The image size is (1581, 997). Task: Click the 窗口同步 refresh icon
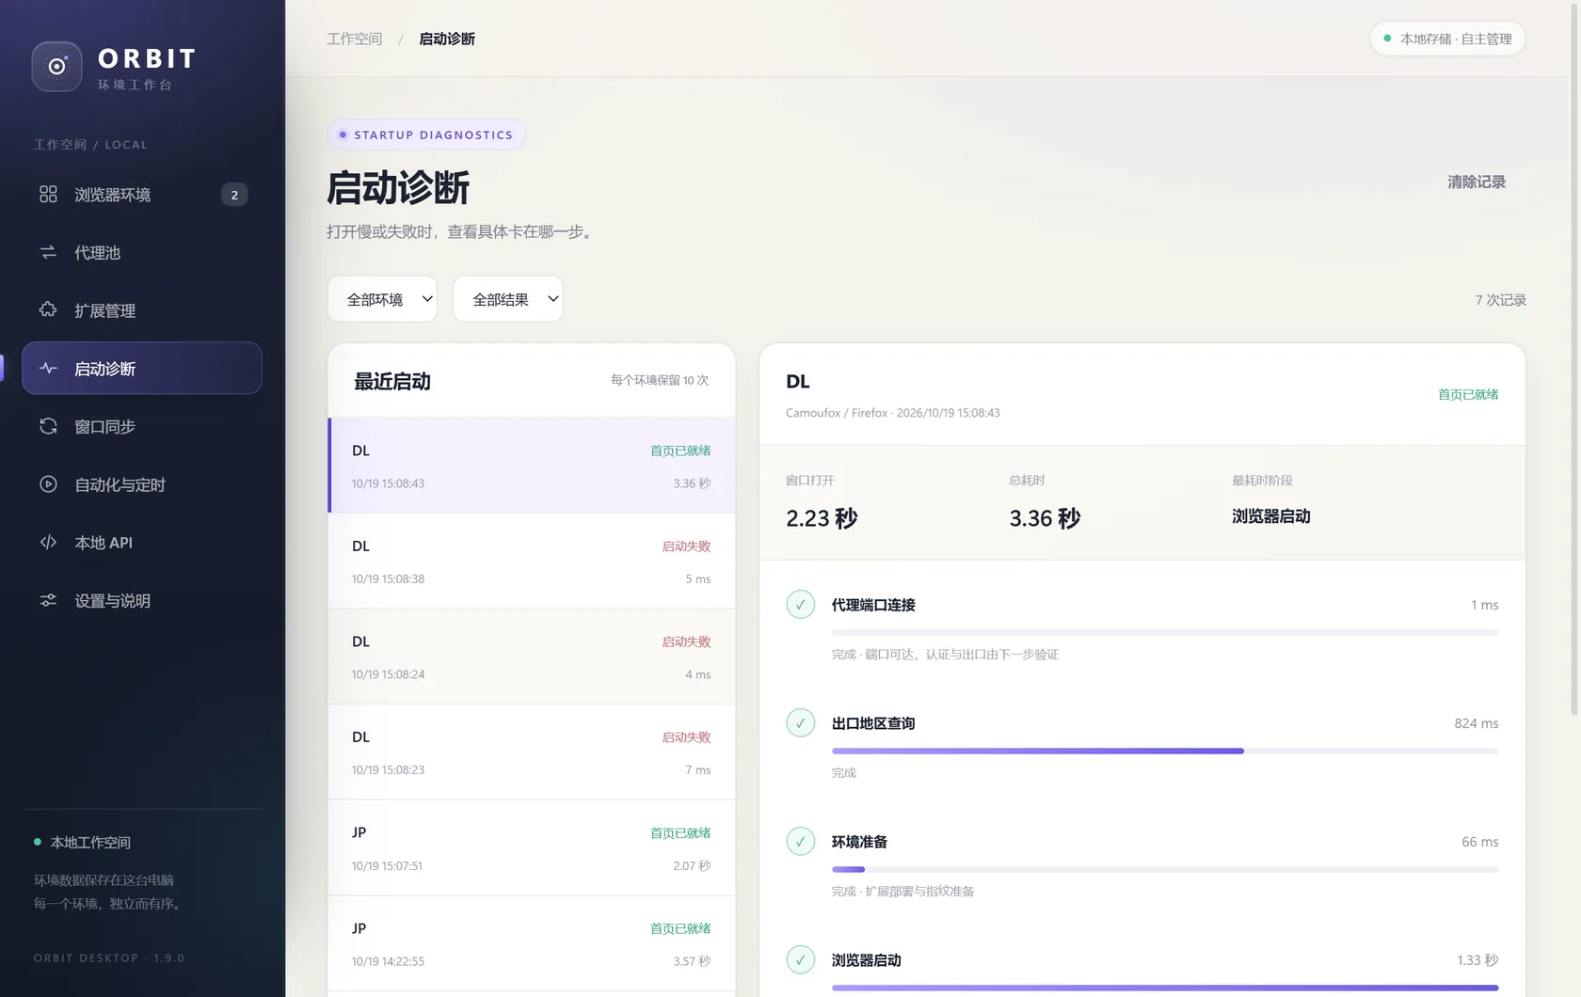48,426
